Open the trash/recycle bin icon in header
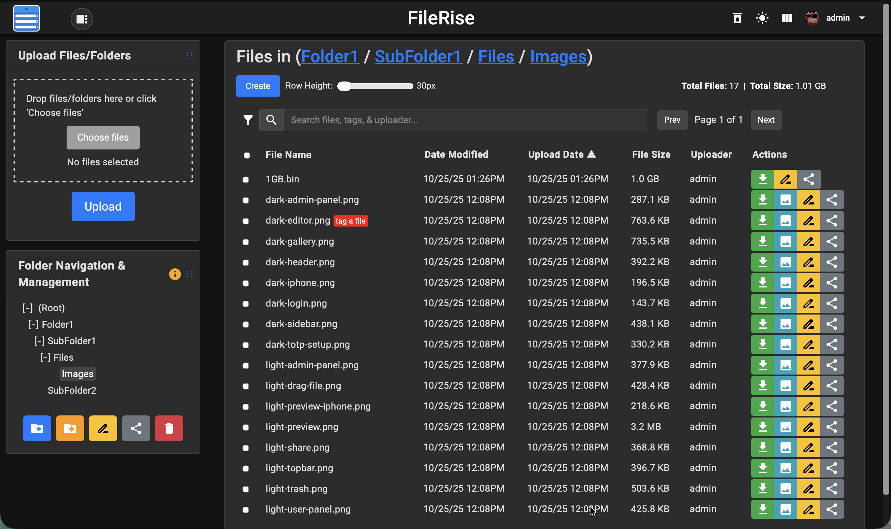This screenshot has width=891, height=529. tap(737, 18)
